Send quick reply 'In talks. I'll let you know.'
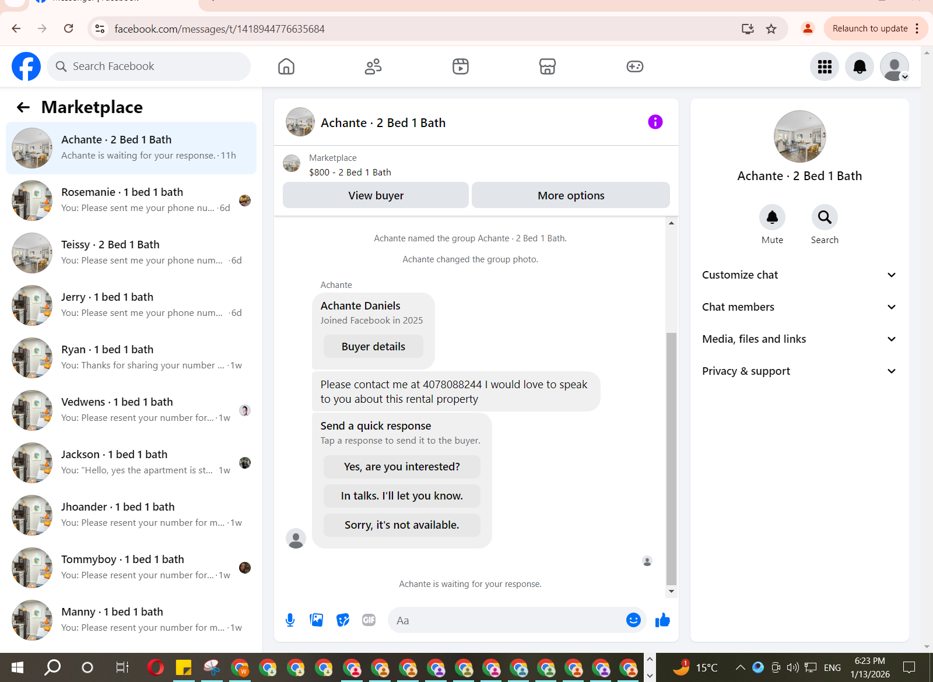The height and width of the screenshot is (682, 933). point(402,496)
